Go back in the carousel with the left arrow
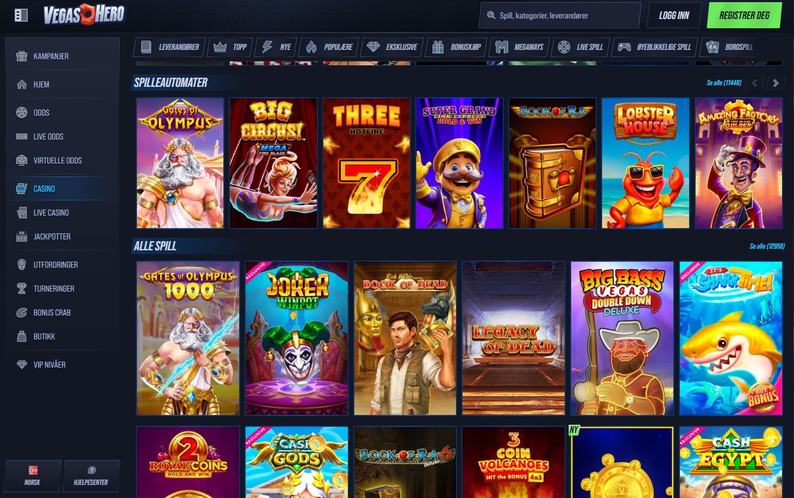 755,83
